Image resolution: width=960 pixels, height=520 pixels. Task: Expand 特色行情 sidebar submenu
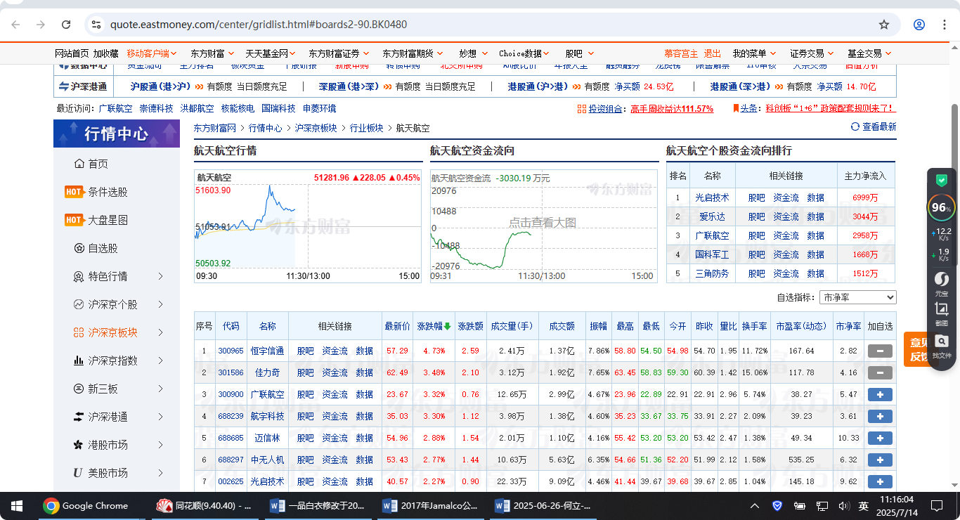(161, 276)
